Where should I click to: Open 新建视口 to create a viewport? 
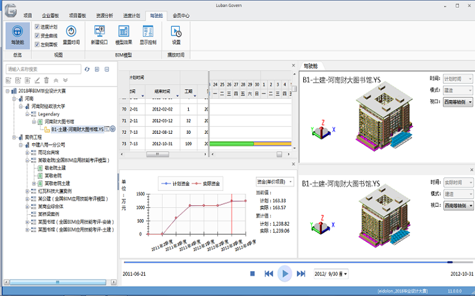[x=99, y=35]
